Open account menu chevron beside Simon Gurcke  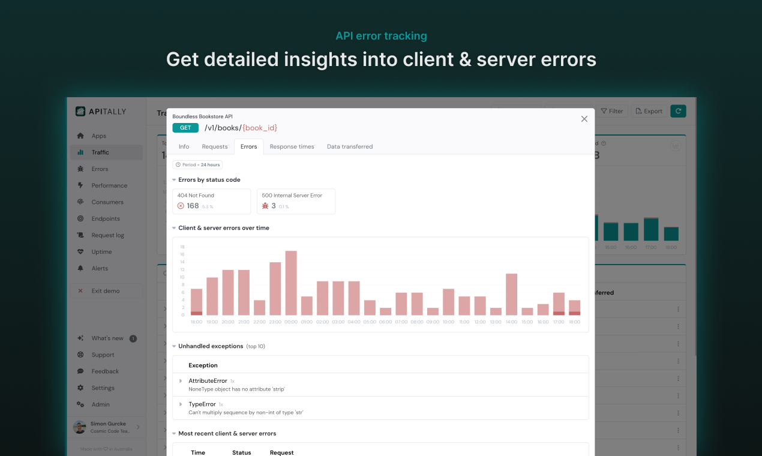pyautogui.click(x=138, y=427)
